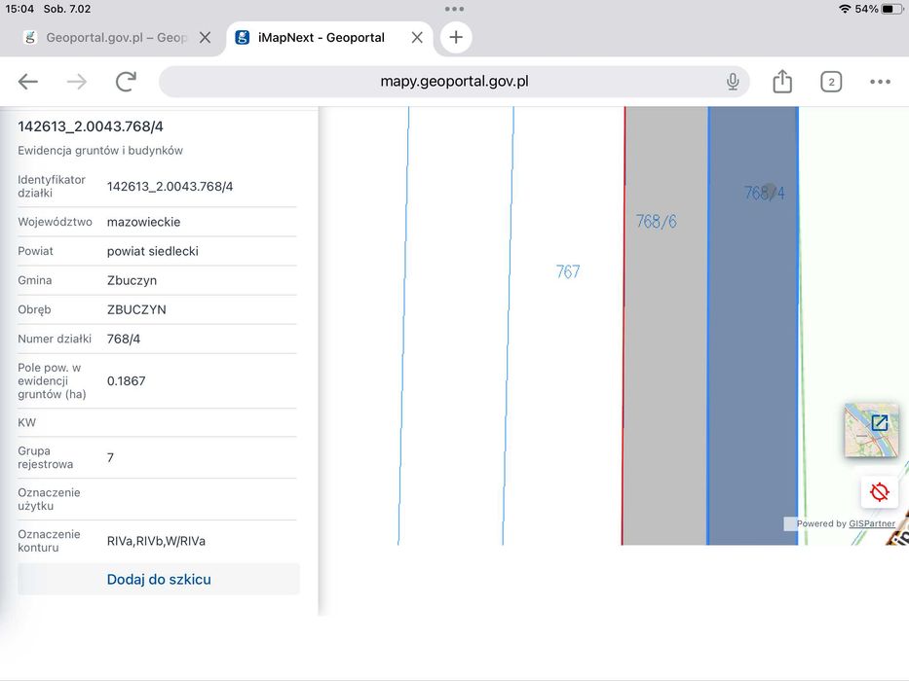The image size is (909, 681).
Task: Click the Dodaj do szkicu button
Action: tap(159, 579)
